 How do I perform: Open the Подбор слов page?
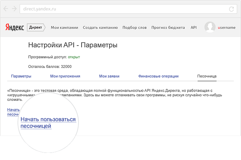tap(134, 27)
